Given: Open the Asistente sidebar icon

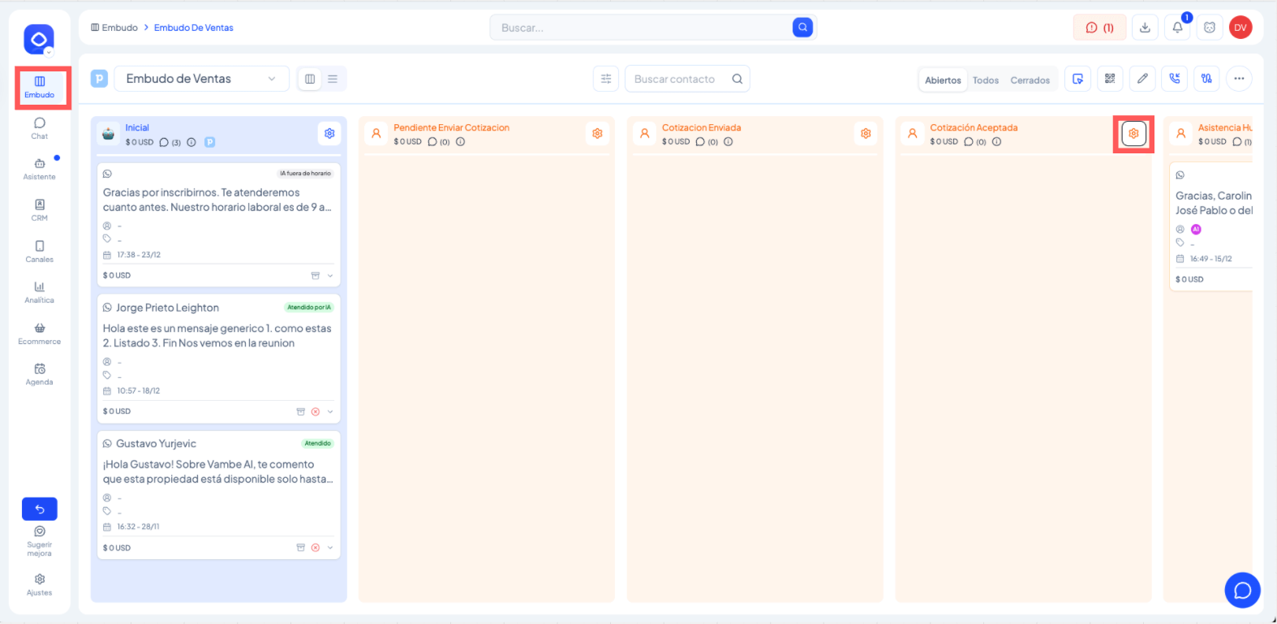Looking at the screenshot, I should 39,169.
